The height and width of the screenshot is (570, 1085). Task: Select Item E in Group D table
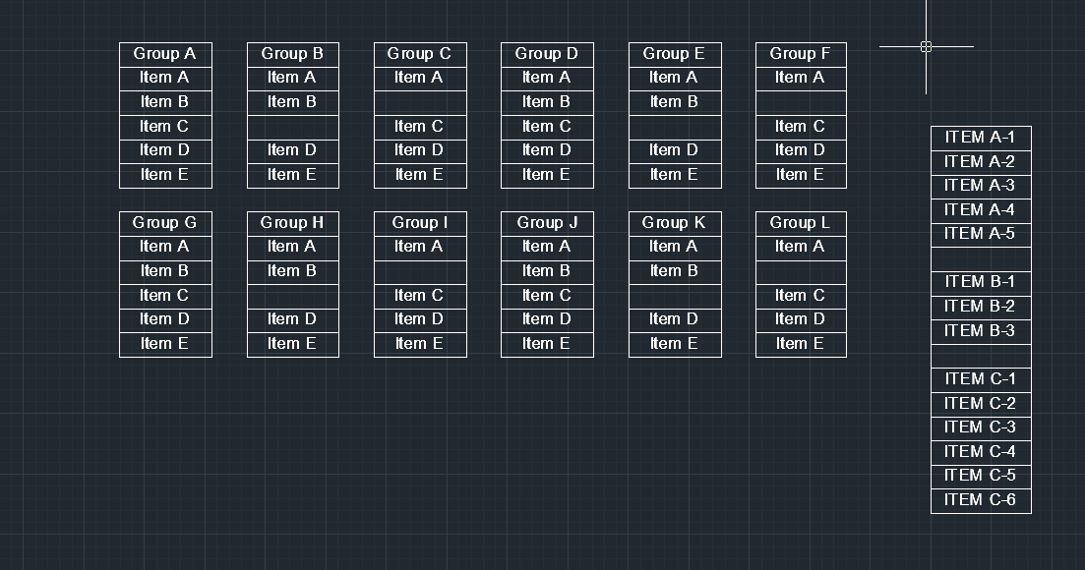[x=547, y=176]
